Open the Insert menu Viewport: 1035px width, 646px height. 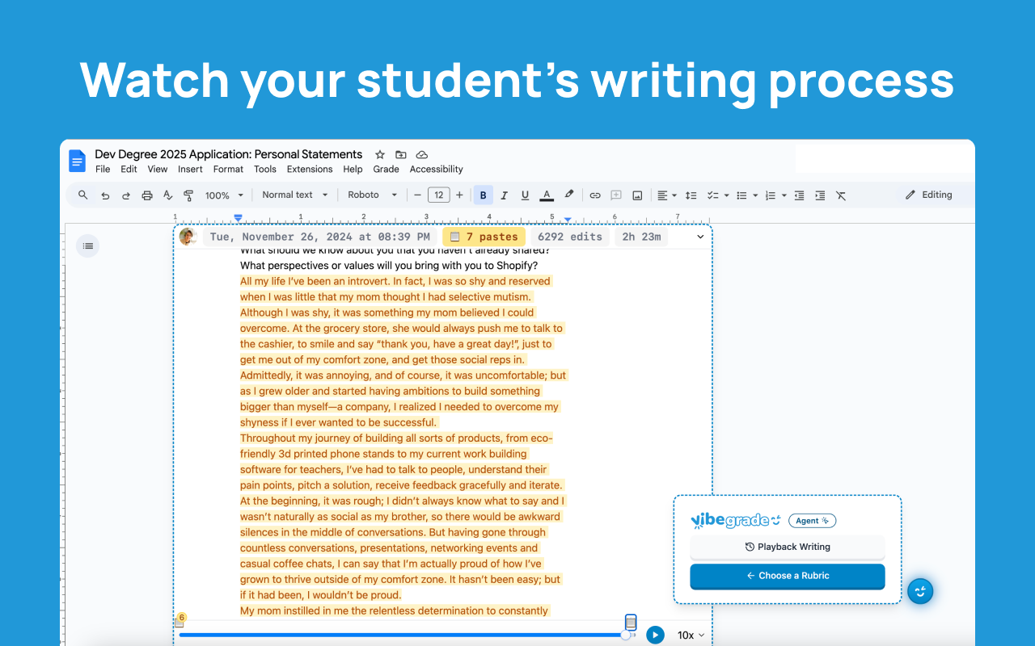tap(190, 170)
